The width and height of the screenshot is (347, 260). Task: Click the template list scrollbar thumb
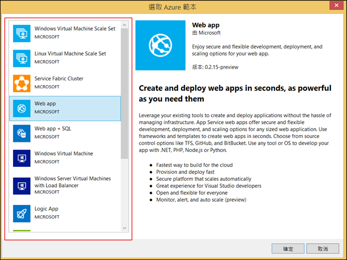point(124,94)
